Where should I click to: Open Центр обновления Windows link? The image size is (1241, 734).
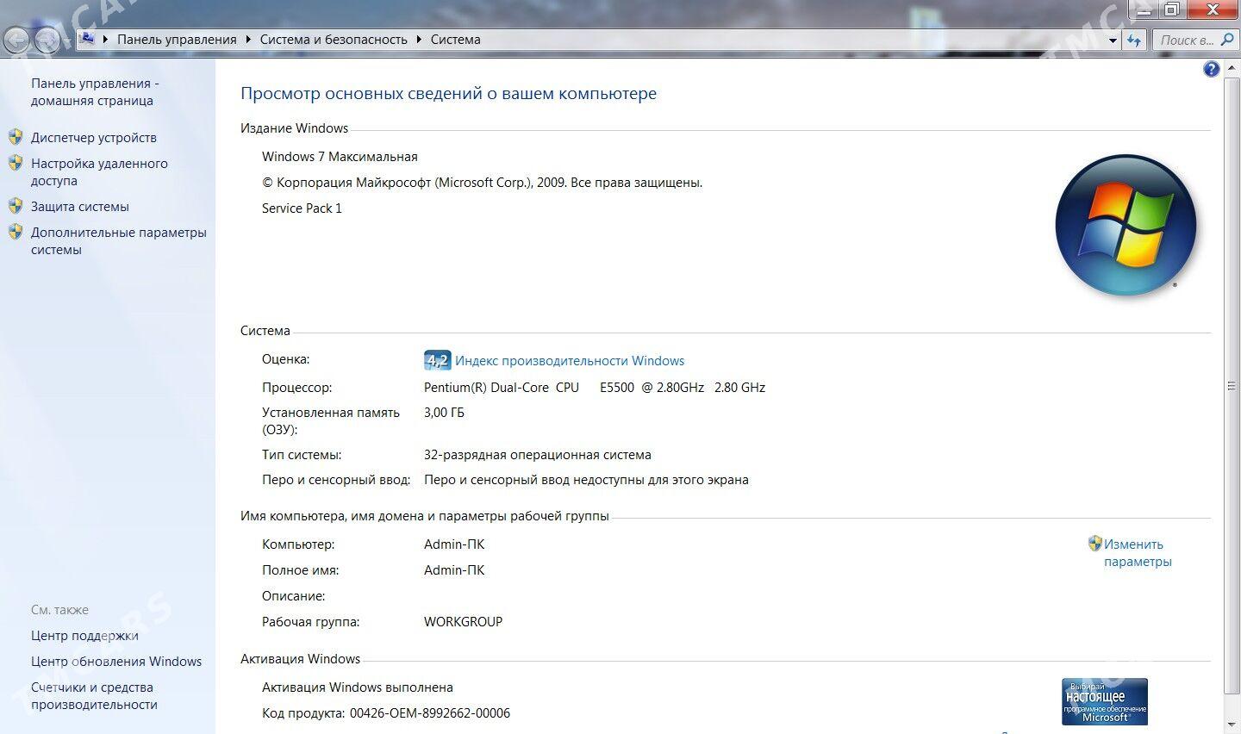pos(116,662)
